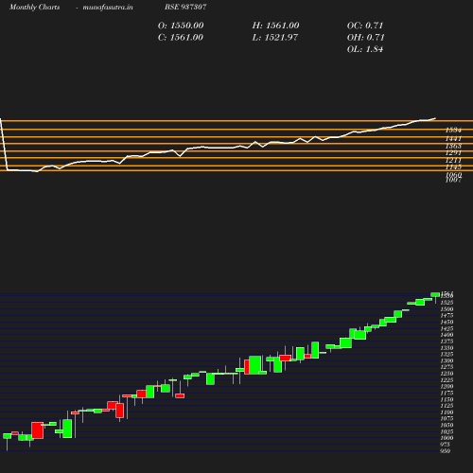The width and height of the screenshot is (473, 473).
Task: Click the '950' price axis label
Action: pos(445,451)
